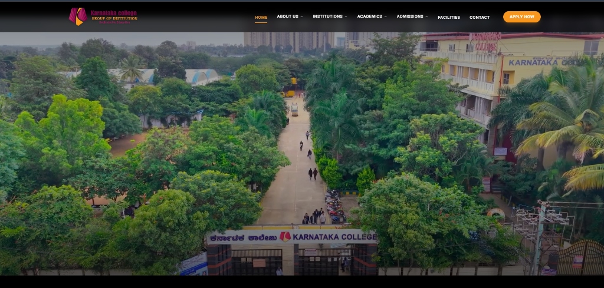Expand the ADMISSIONS dropdown chevron

(426, 16)
